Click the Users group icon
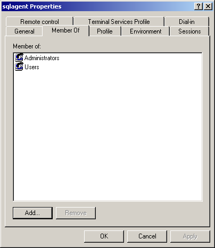Viewport: 215px width, 248px height. point(19,67)
